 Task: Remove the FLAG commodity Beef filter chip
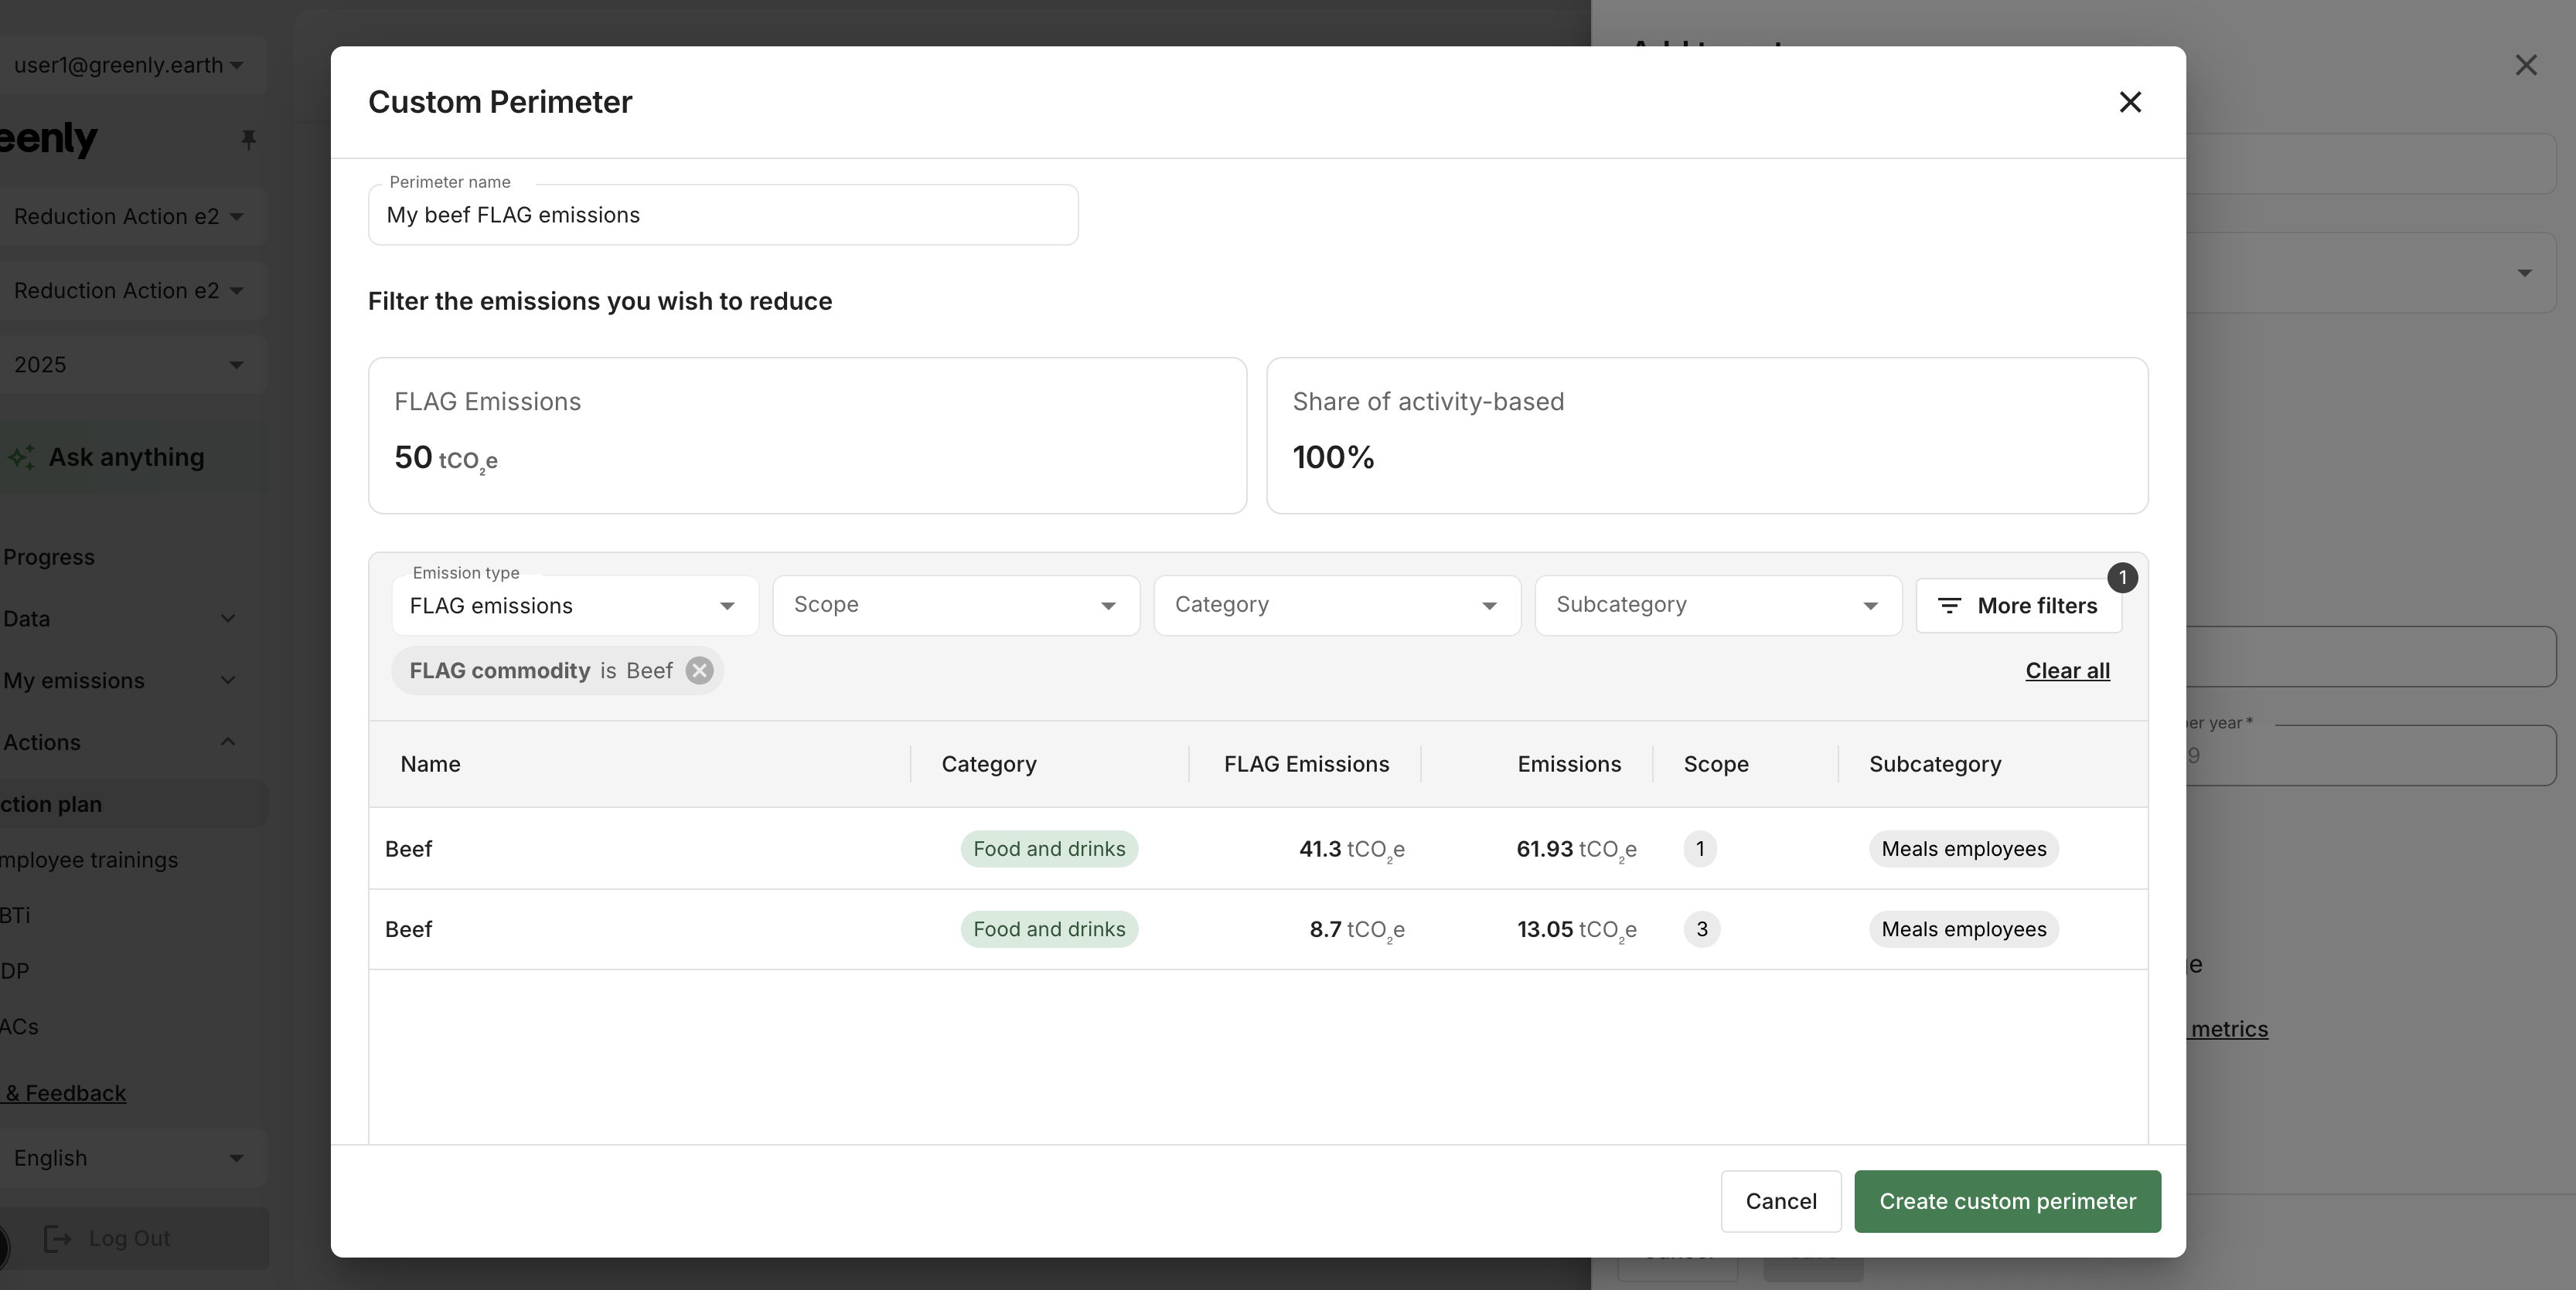click(x=700, y=670)
